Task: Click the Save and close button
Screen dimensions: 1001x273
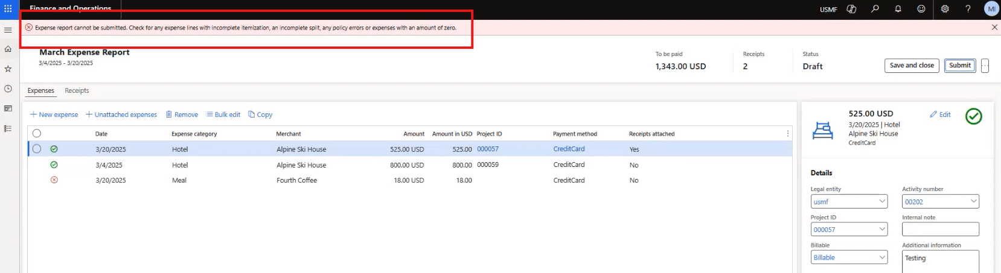Action: coord(912,66)
